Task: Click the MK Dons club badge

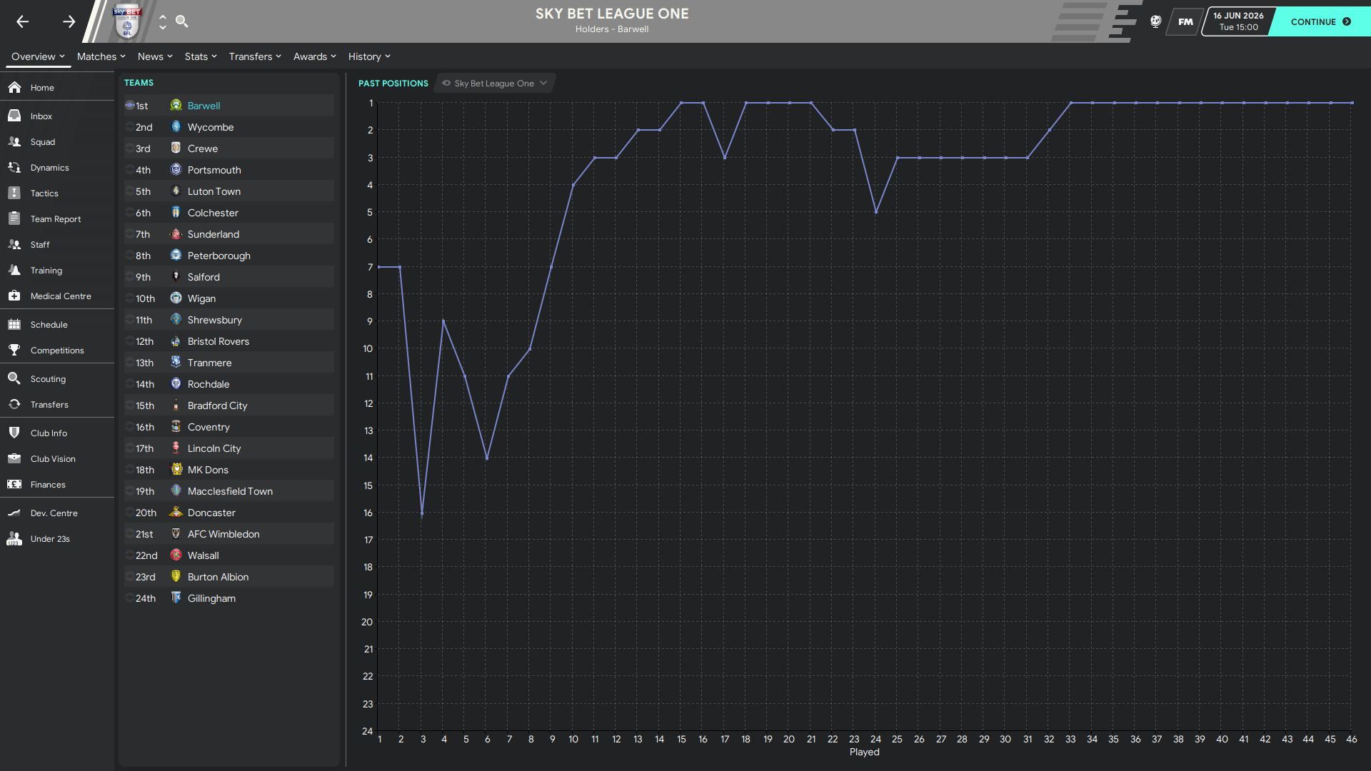Action: click(x=176, y=469)
